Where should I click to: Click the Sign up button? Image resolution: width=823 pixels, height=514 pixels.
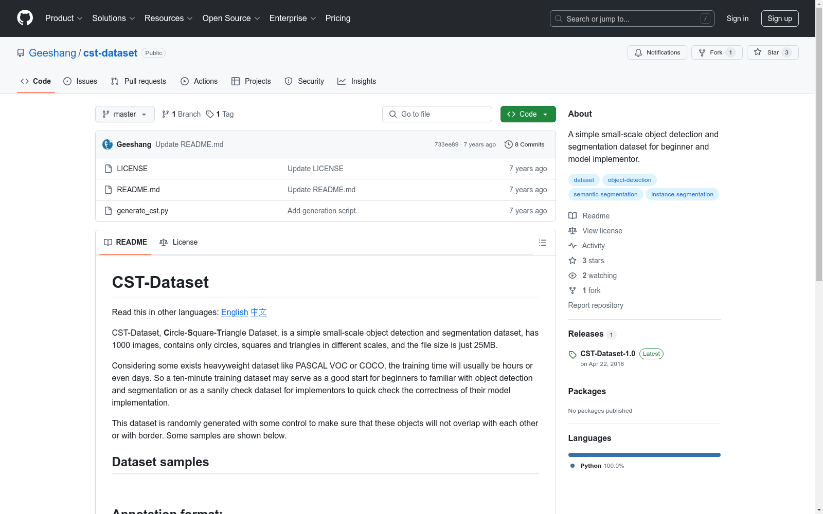coord(780,19)
